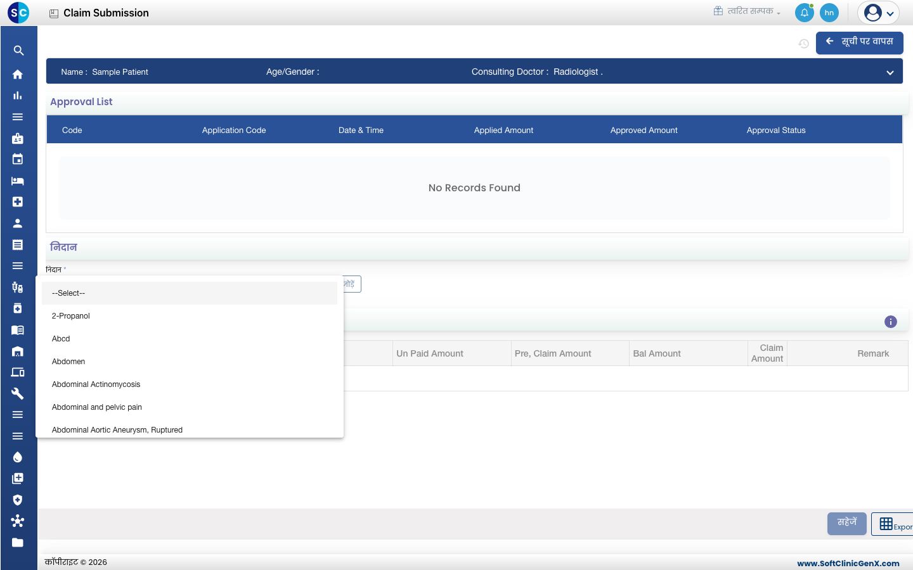Screen dimensions: 913x570
Task: Open the त्वरित सम्पर्क quick contact dropdown
Action: point(748,11)
